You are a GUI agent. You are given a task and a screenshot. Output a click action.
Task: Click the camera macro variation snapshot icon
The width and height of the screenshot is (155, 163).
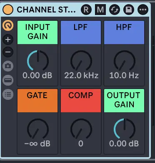8,66
